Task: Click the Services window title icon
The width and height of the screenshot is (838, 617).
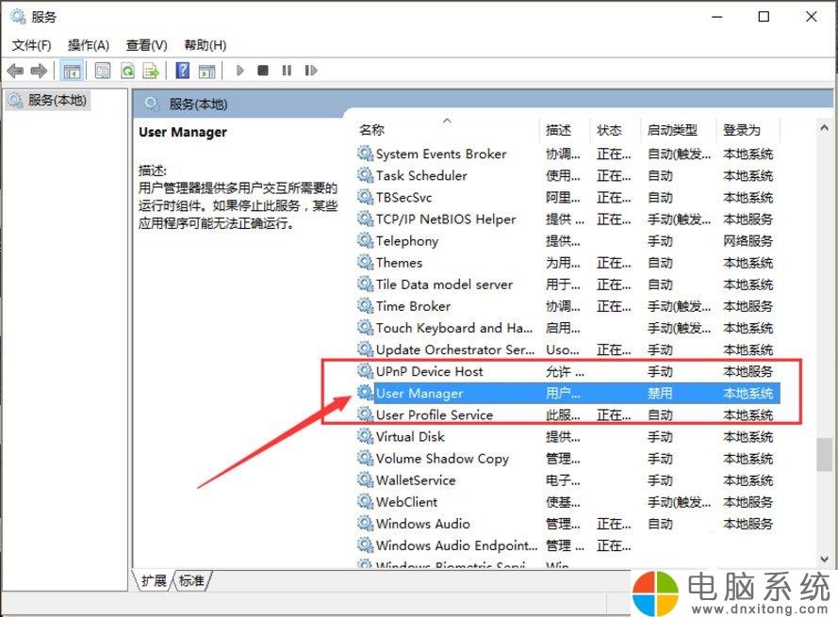Action: [x=18, y=17]
